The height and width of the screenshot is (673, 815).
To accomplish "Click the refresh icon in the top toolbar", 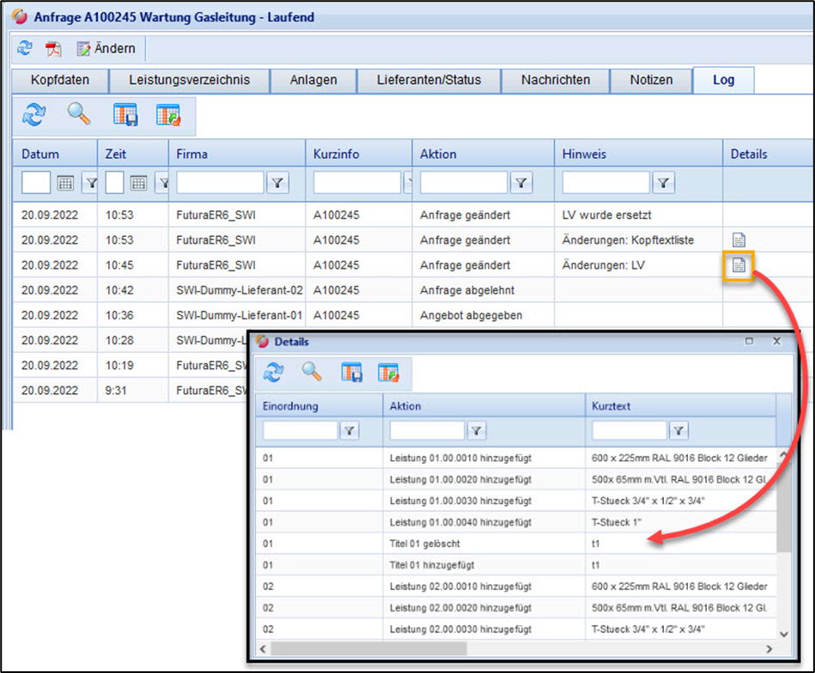I will tap(24, 48).
